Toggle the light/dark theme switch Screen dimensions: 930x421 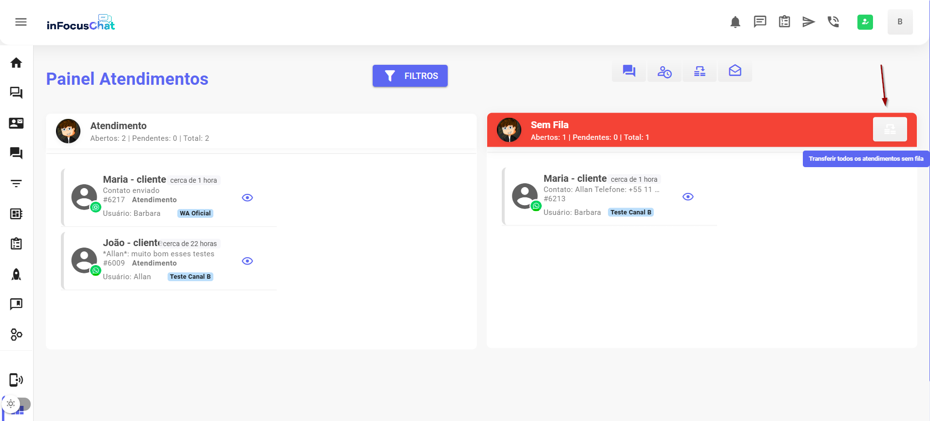click(16, 404)
